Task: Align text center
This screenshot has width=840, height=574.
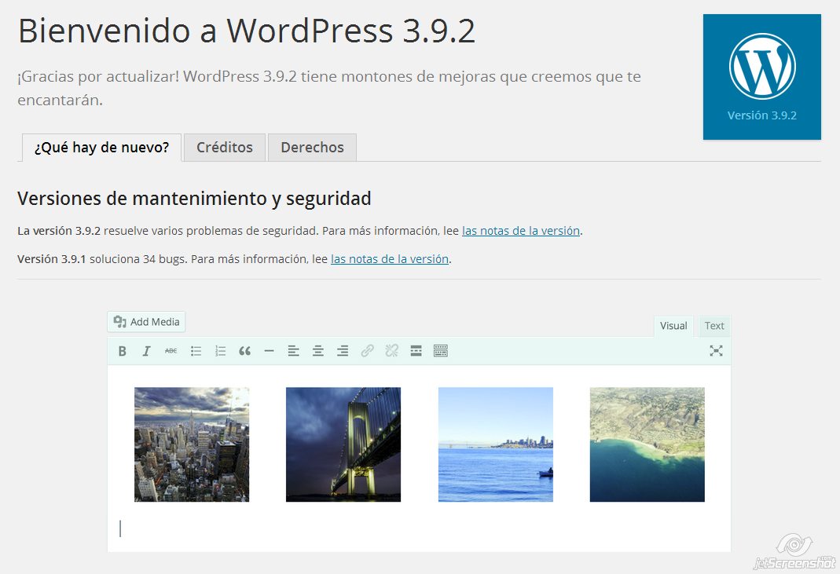Action: coord(318,351)
